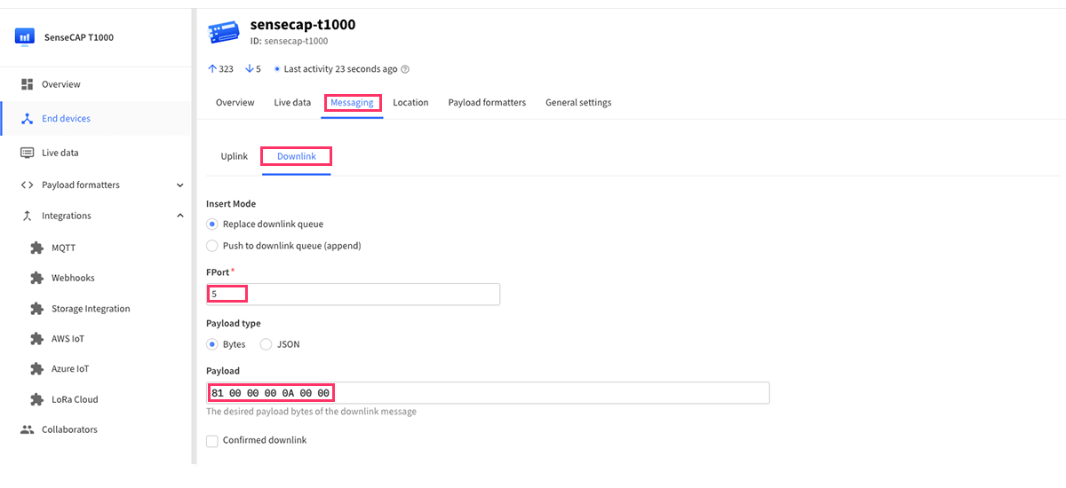
Task: Click the Live data list icon in sidebar
Action: tap(27, 153)
